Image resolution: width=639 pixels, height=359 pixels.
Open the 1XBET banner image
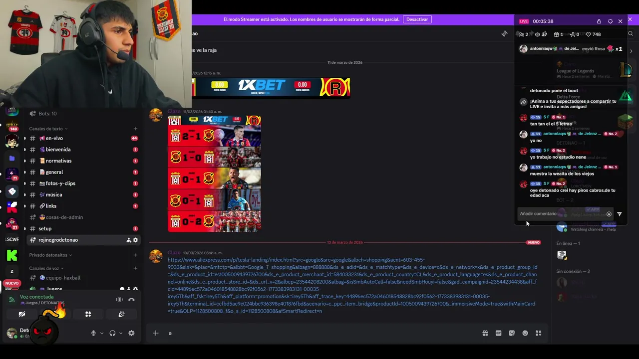[x=271, y=87]
